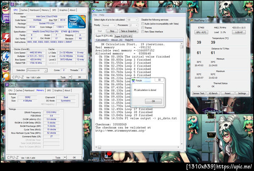This screenshot has width=254, height=171.
Task: Select the Memory tab in the top CPU-Z window
Action: pos(45,10)
